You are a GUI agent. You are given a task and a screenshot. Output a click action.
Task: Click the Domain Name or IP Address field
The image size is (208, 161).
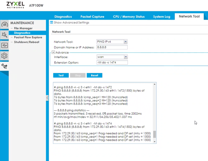point(112,47)
